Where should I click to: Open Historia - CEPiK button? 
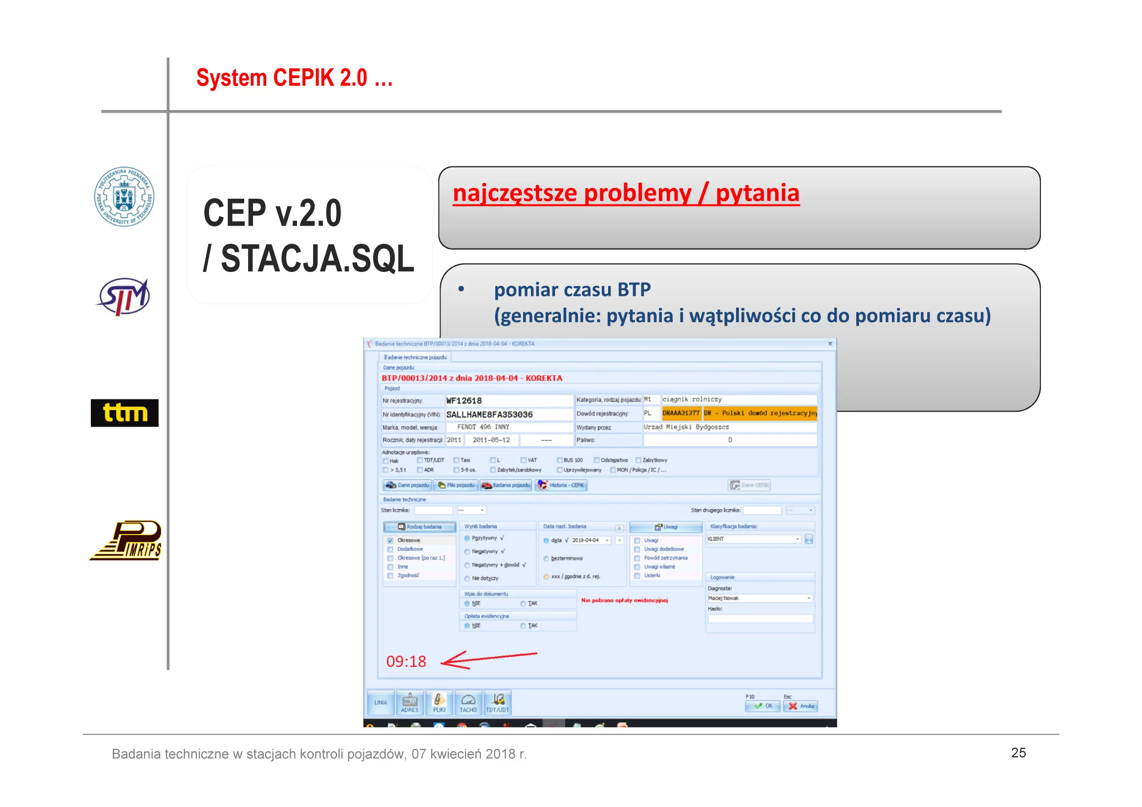point(561,485)
